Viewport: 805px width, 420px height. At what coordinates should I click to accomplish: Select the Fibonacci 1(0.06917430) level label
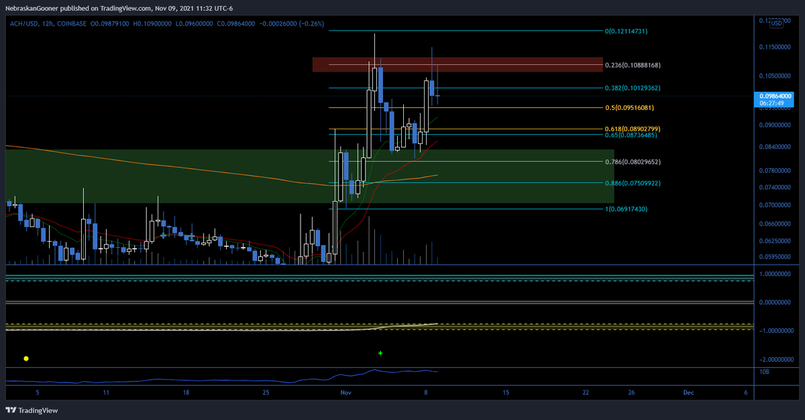(x=628, y=209)
